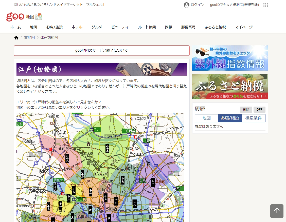The height and width of the screenshot is (222, 286).
Task: Click the home icon in the breadcrumb
Action: tap(16, 37)
